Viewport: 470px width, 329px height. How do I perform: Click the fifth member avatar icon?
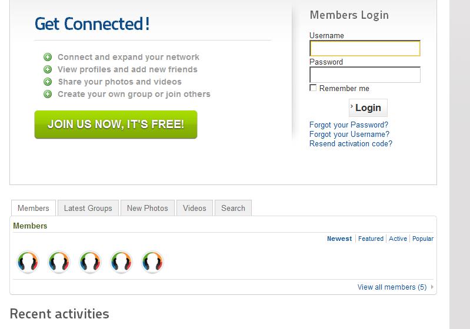pos(152,262)
